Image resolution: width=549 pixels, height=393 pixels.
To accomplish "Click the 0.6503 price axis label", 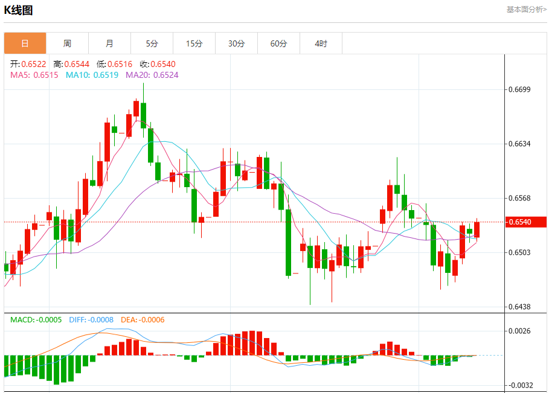I will tap(519, 252).
